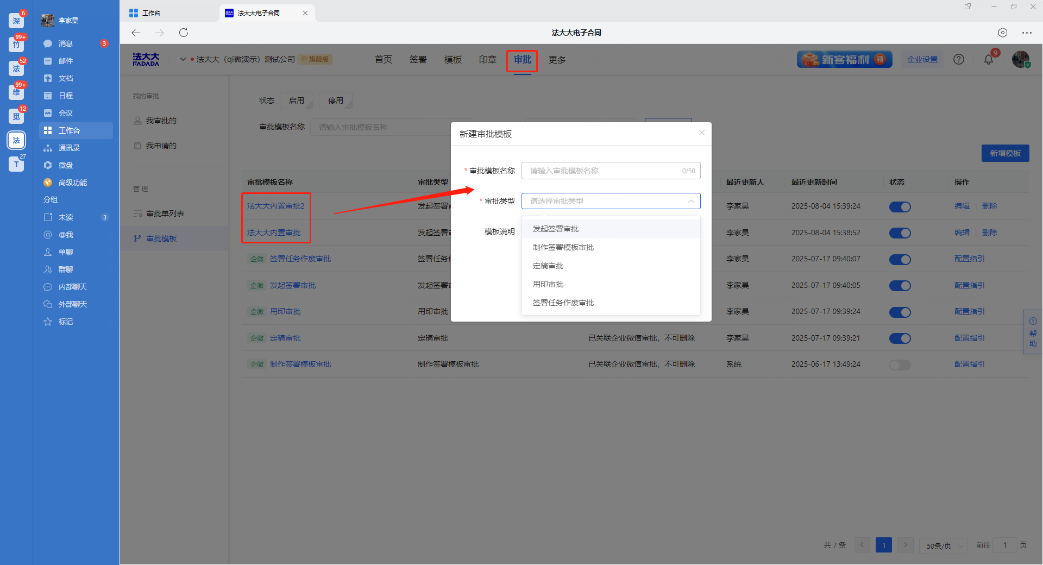Click 编辑 for 法大大内置审批2
This screenshot has height=565, width=1043.
tap(962, 206)
